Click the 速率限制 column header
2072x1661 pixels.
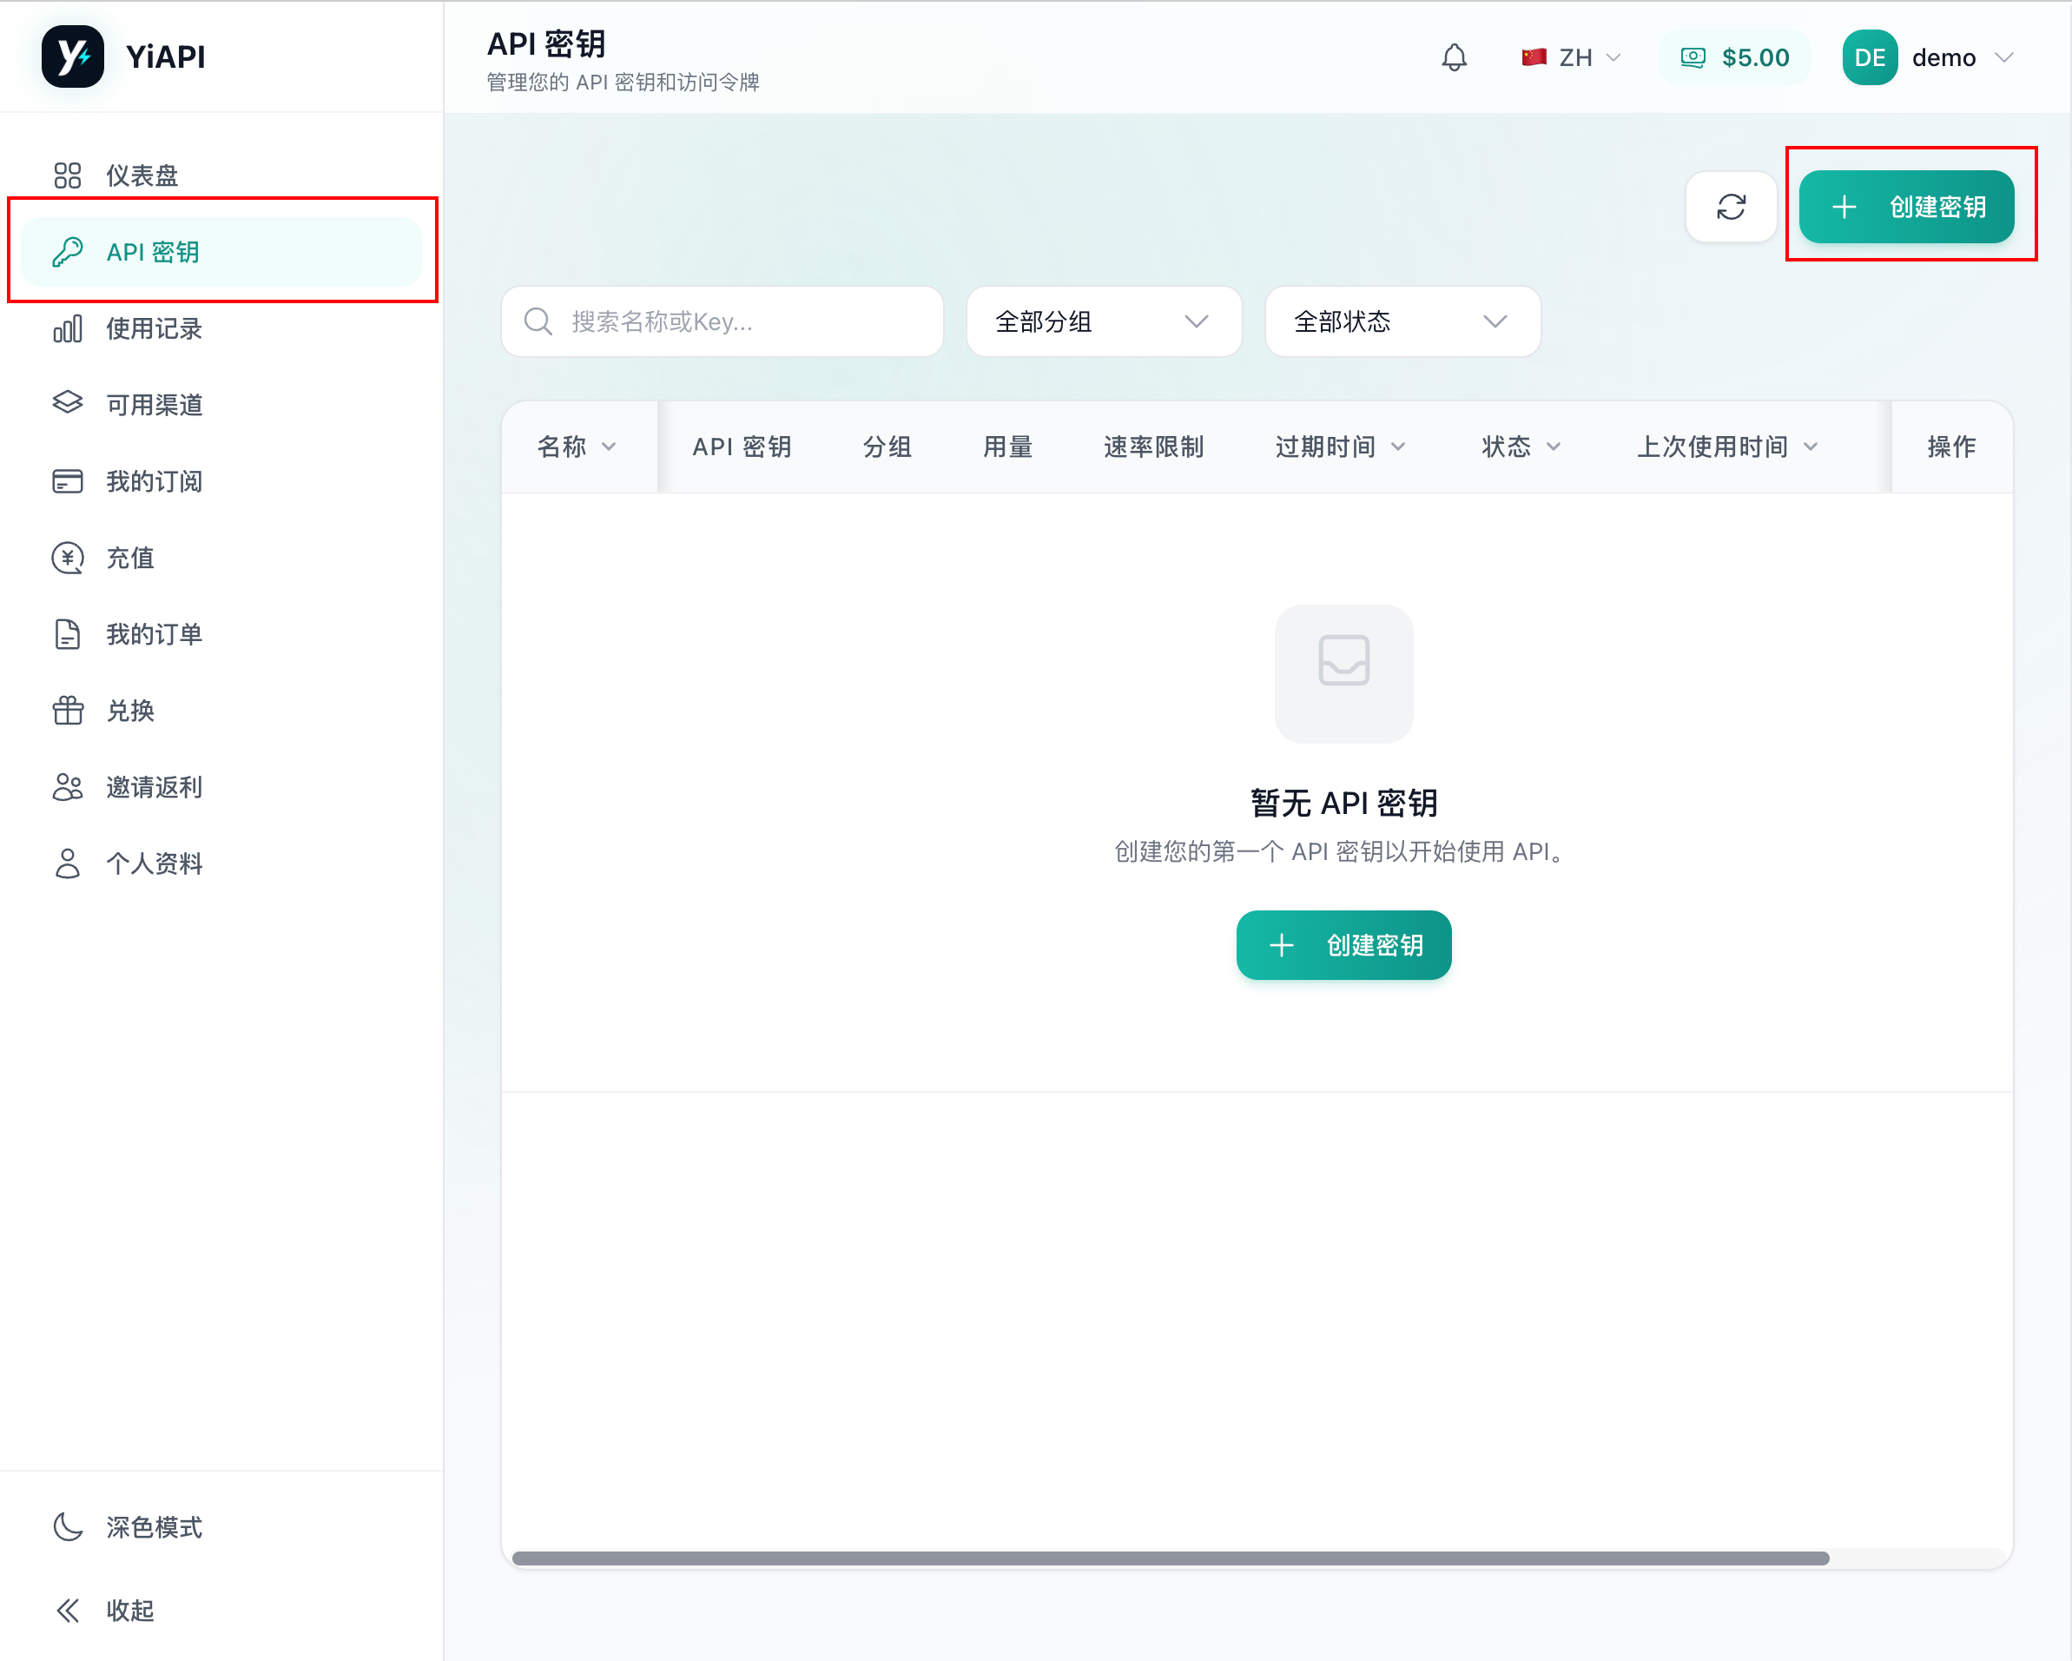pos(1153,446)
